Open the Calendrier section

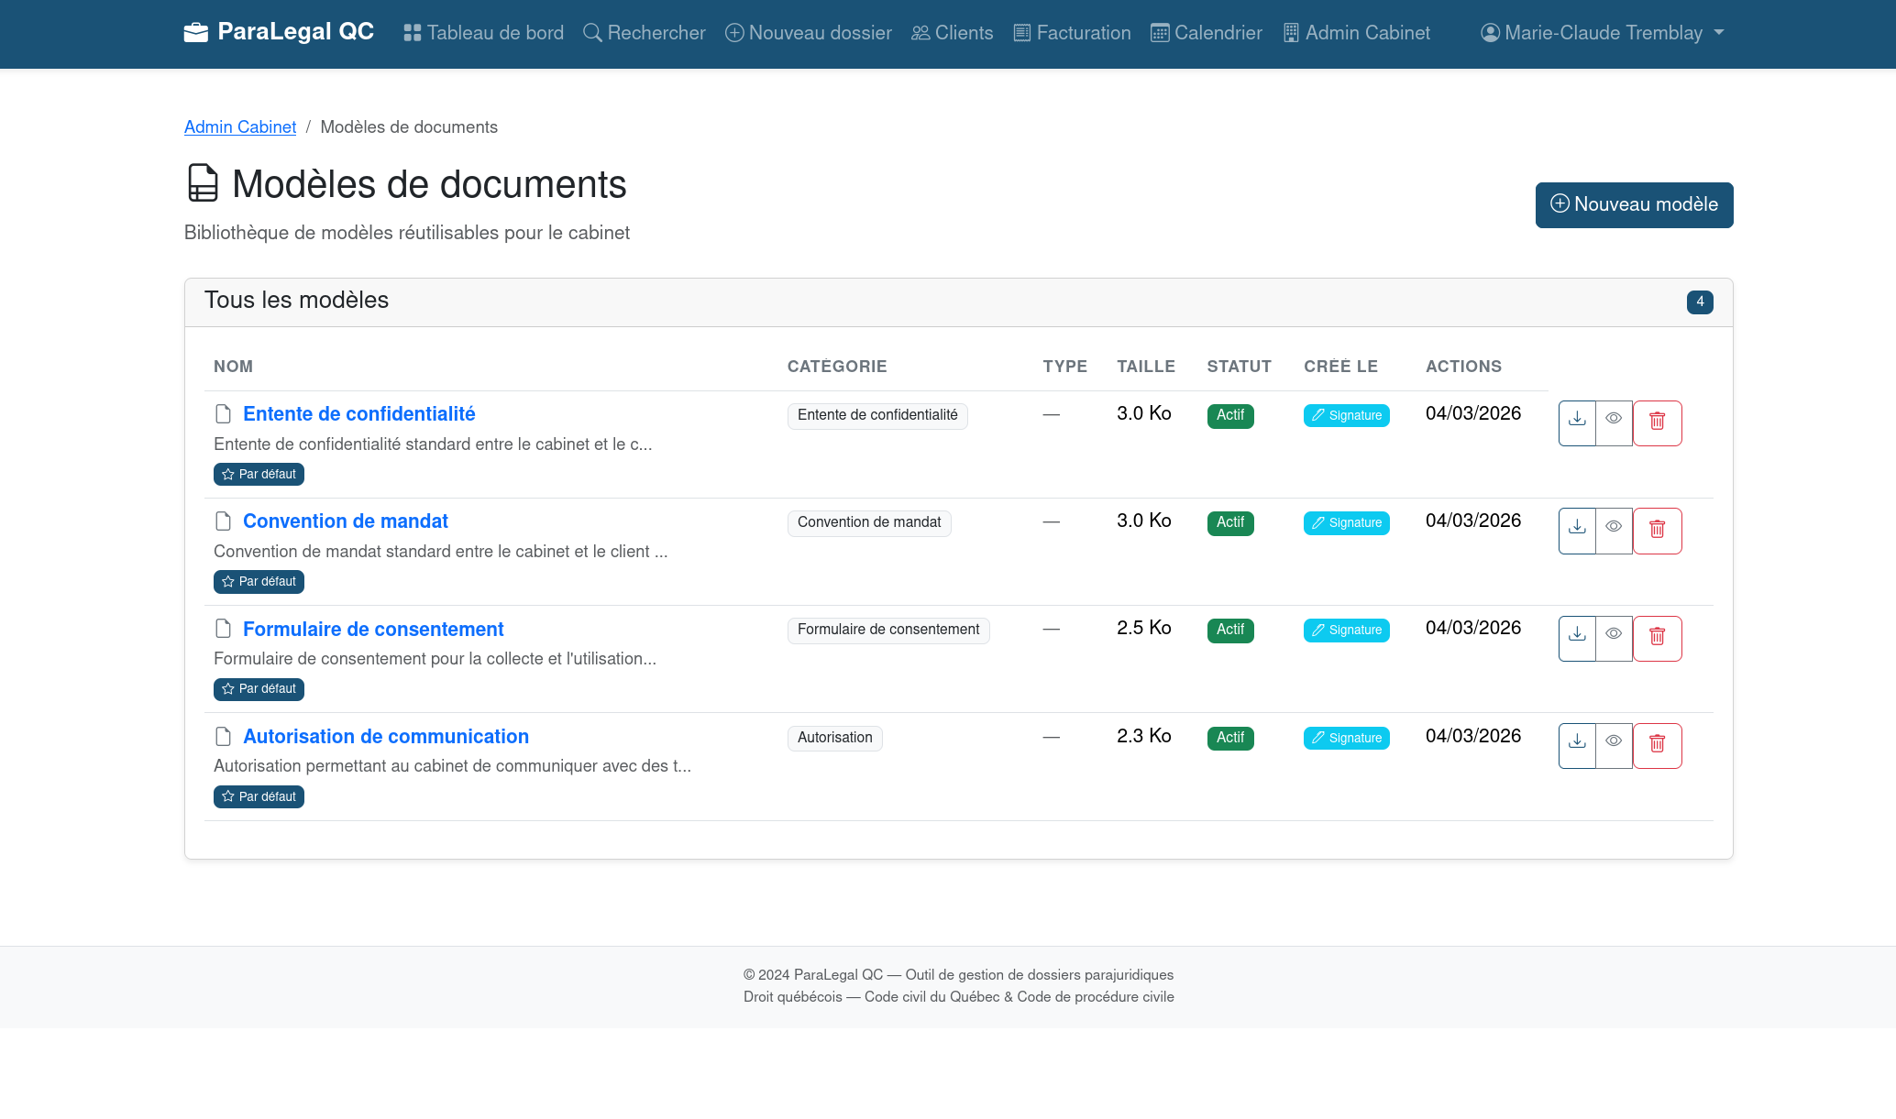click(1206, 32)
